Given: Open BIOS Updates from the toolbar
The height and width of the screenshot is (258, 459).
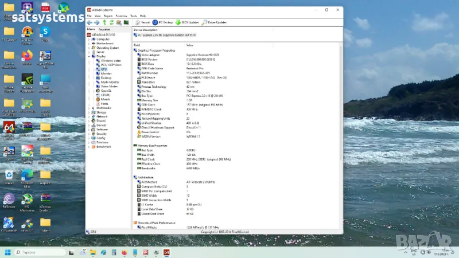Looking at the screenshot, I should [187, 22].
